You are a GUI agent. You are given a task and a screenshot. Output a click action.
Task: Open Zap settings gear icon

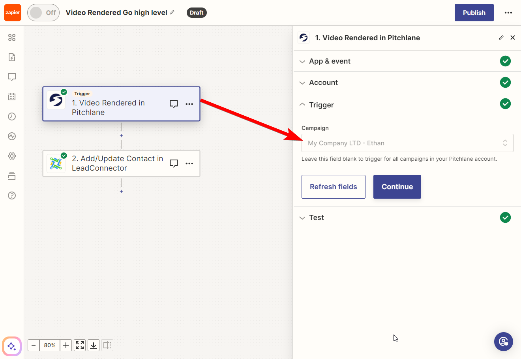12,156
